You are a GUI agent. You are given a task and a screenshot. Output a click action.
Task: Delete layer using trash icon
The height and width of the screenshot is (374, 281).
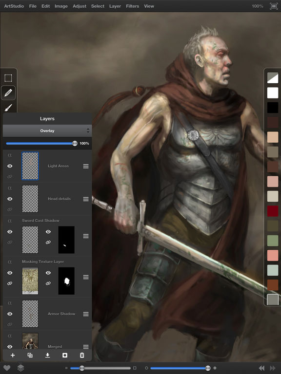tap(82, 355)
